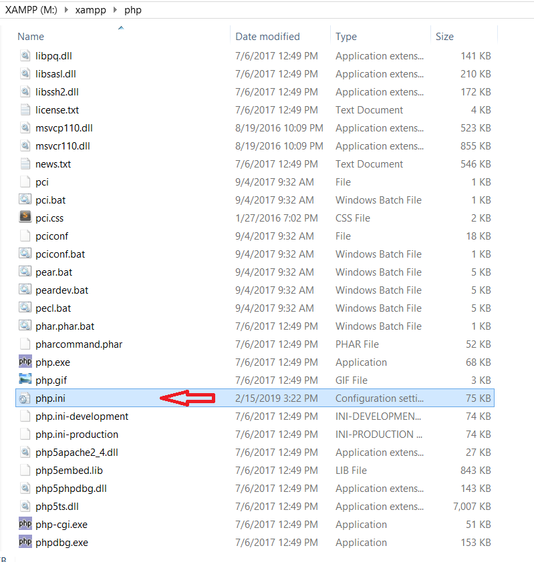Image resolution: width=534 pixels, height=562 pixels.
Task: Sort by the Size column header
Action: click(444, 37)
